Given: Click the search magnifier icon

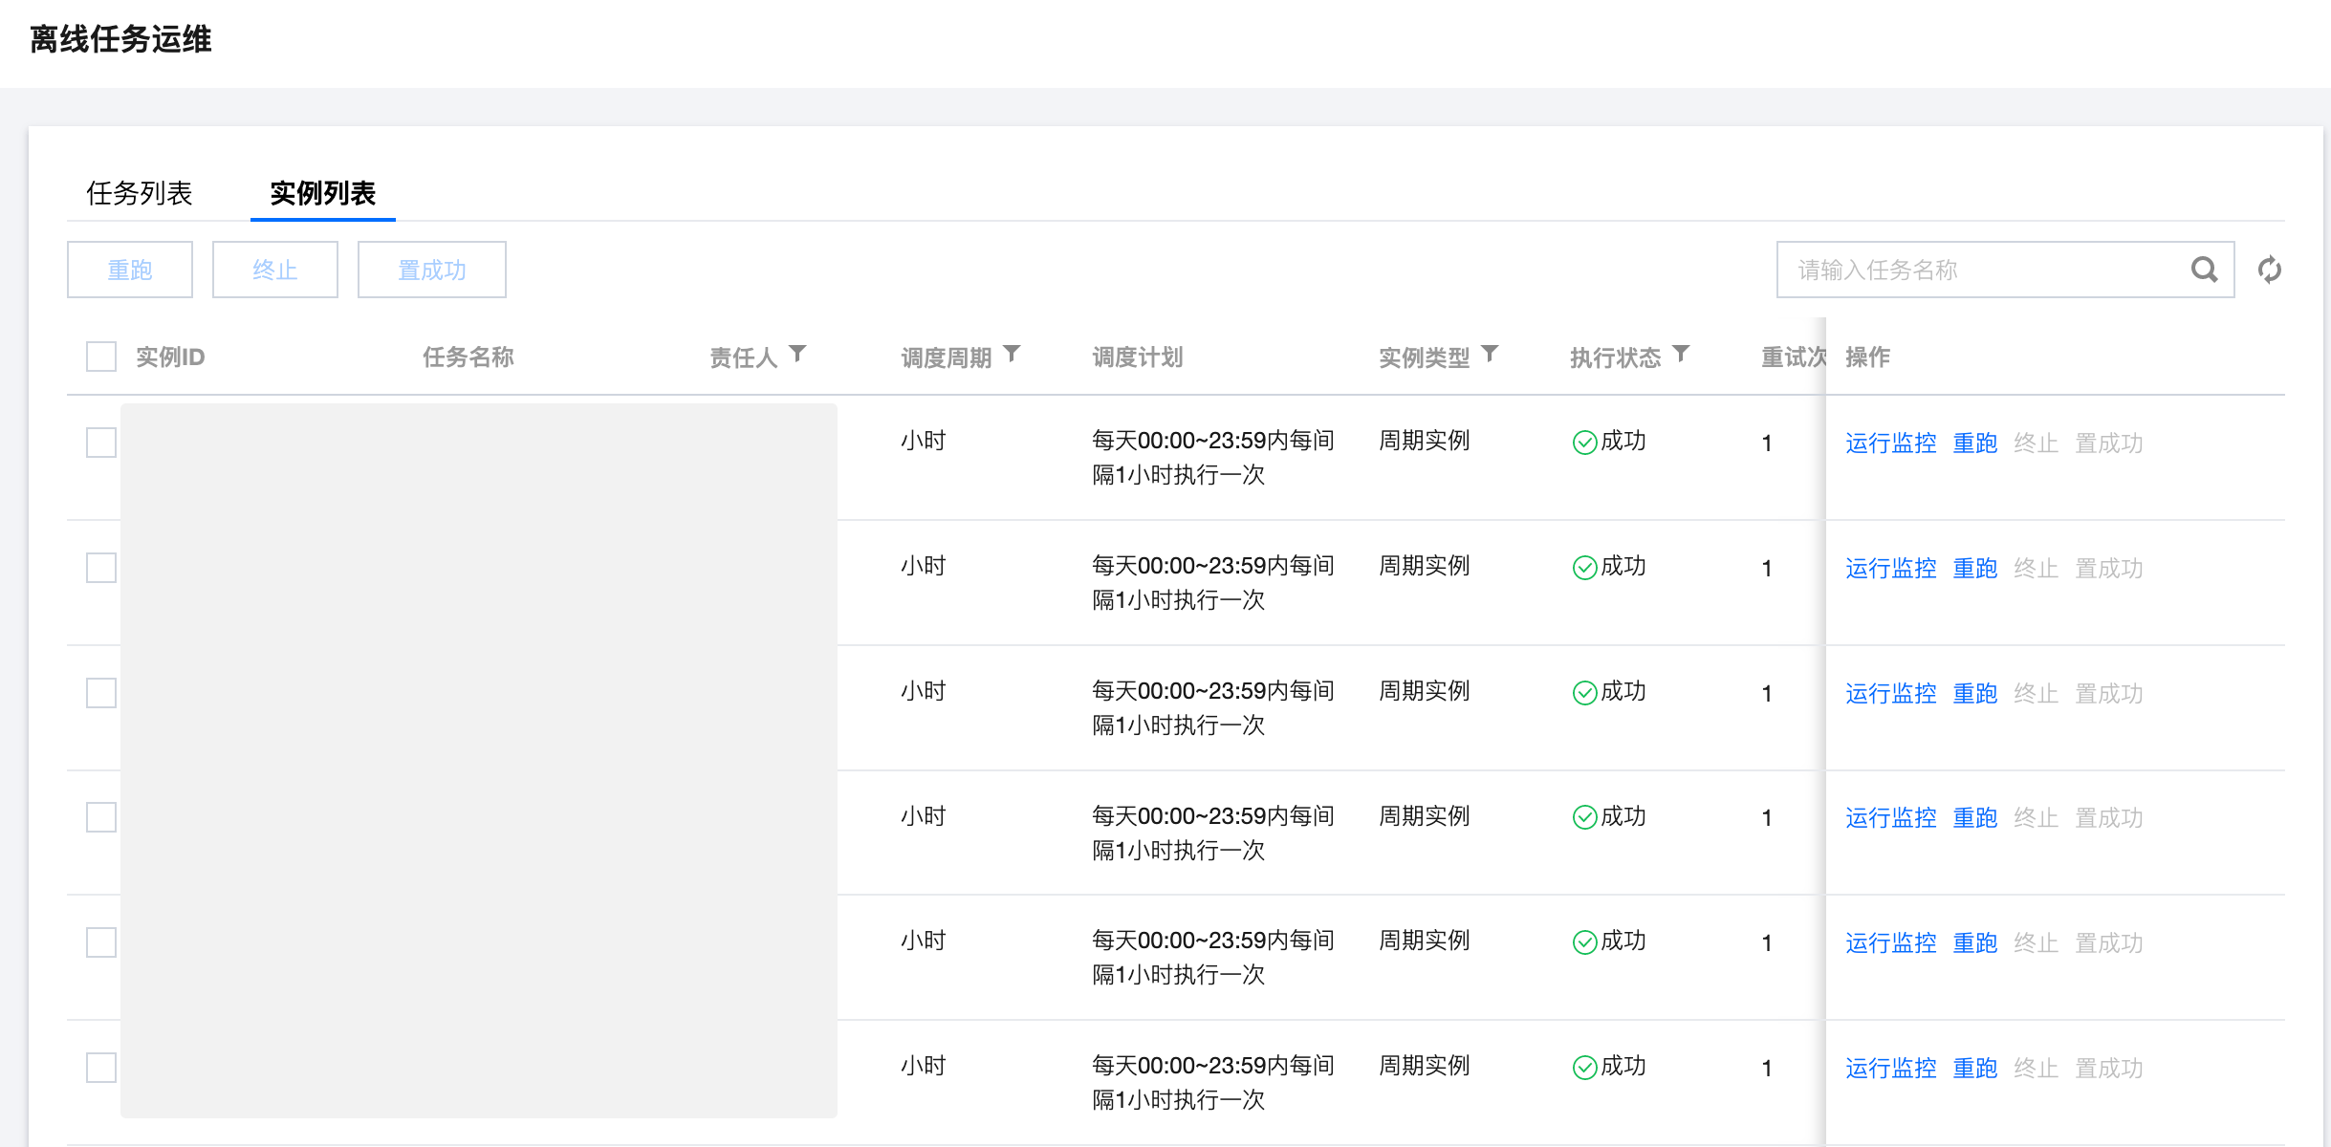Looking at the screenshot, I should click(x=2204, y=271).
